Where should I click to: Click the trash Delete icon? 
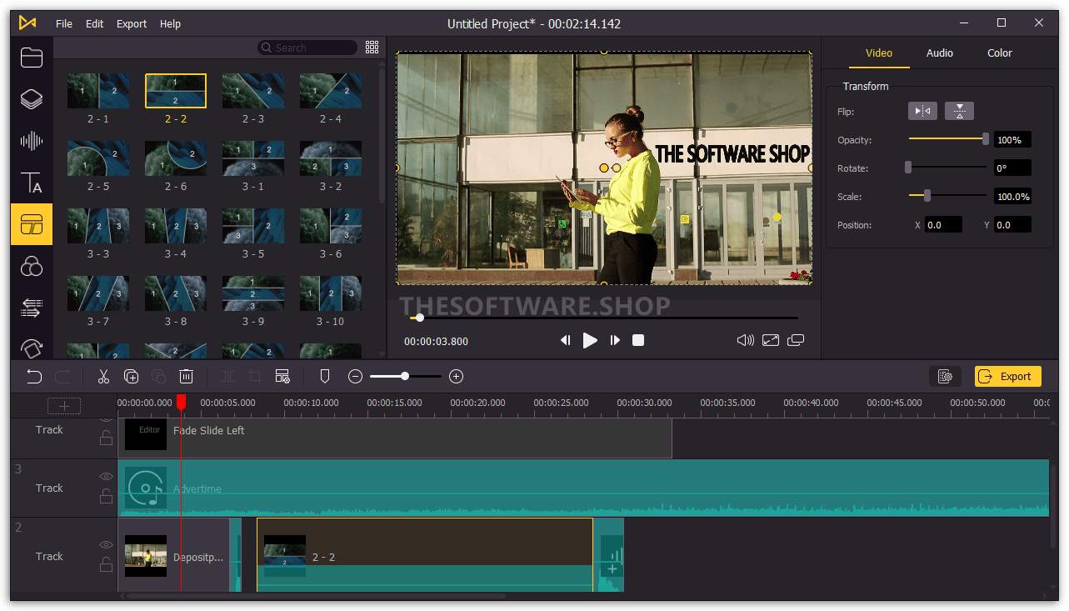point(187,377)
